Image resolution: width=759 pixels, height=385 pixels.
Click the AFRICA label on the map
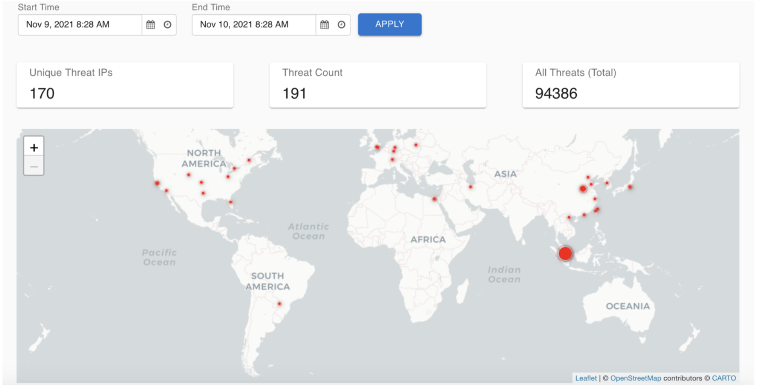(x=428, y=239)
